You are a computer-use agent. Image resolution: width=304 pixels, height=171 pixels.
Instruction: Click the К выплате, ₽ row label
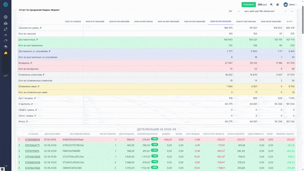click(x=25, y=104)
